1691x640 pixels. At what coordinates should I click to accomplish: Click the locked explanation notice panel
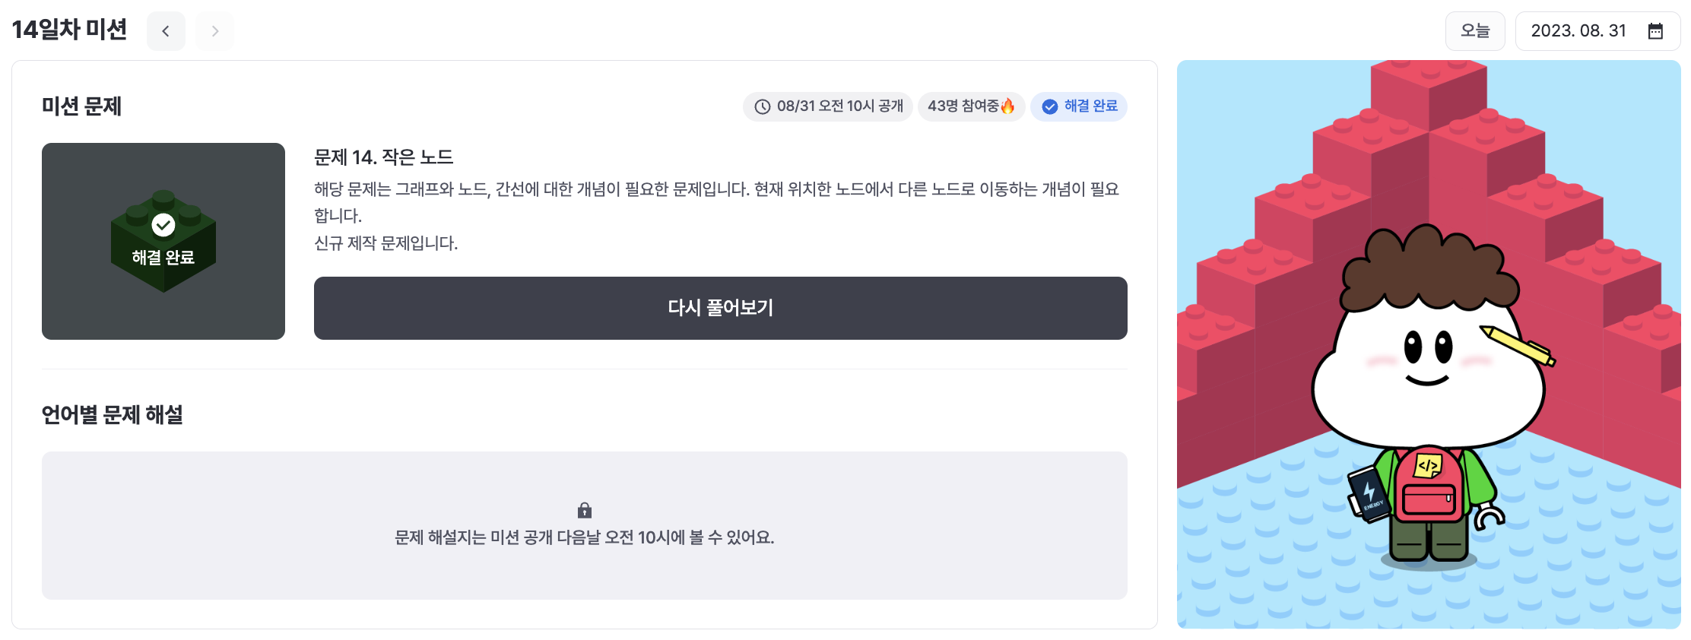pyautogui.click(x=584, y=525)
